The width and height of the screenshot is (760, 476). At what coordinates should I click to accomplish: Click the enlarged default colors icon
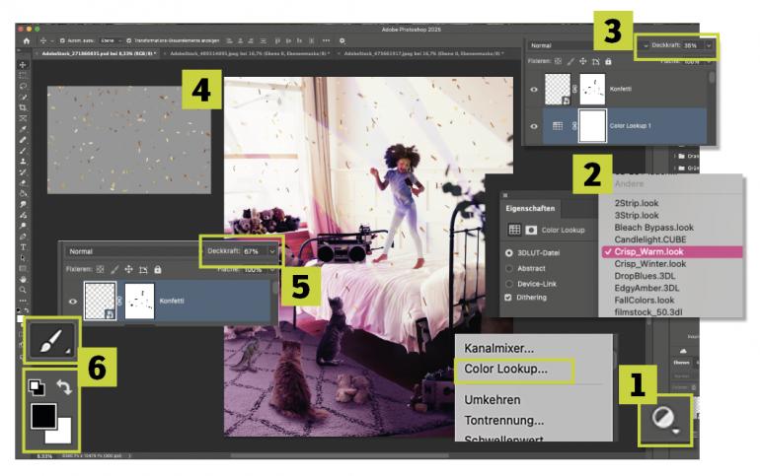(37, 387)
